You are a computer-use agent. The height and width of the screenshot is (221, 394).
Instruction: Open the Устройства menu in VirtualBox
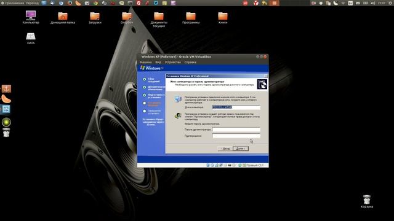(x=172, y=62)
